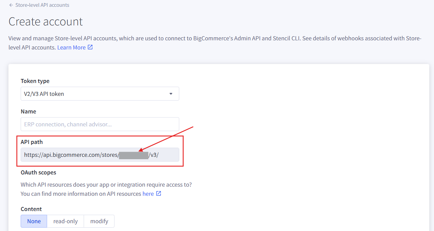Click the API path label

(x=32, y=142)
